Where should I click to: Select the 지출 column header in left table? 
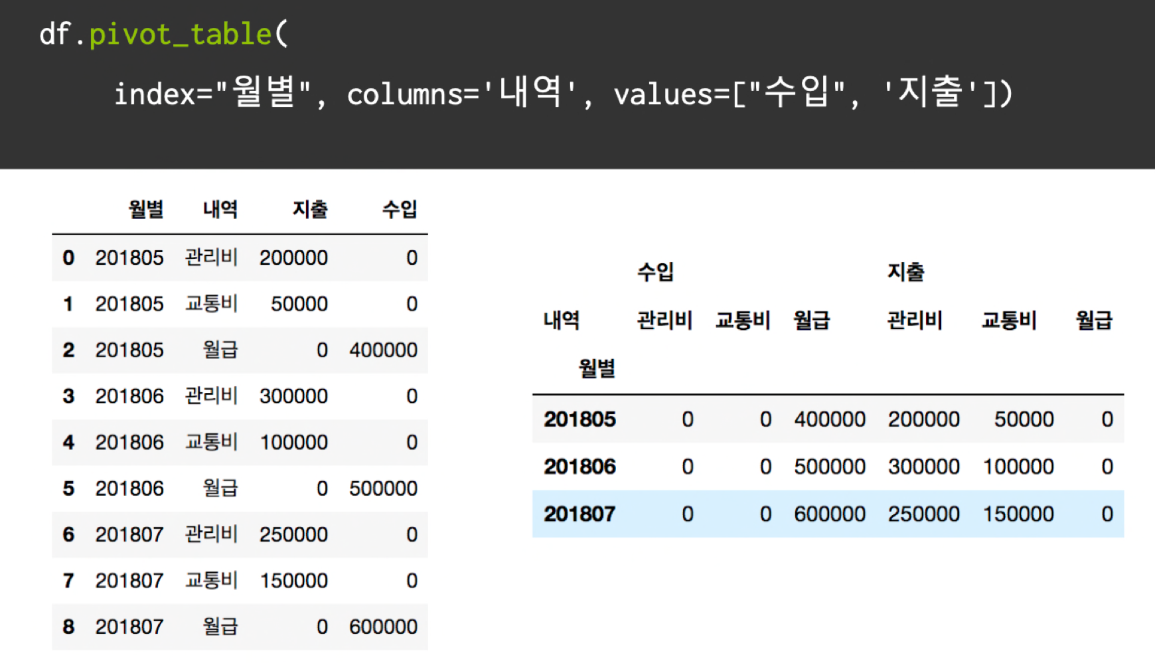click(x=310, y=210)
